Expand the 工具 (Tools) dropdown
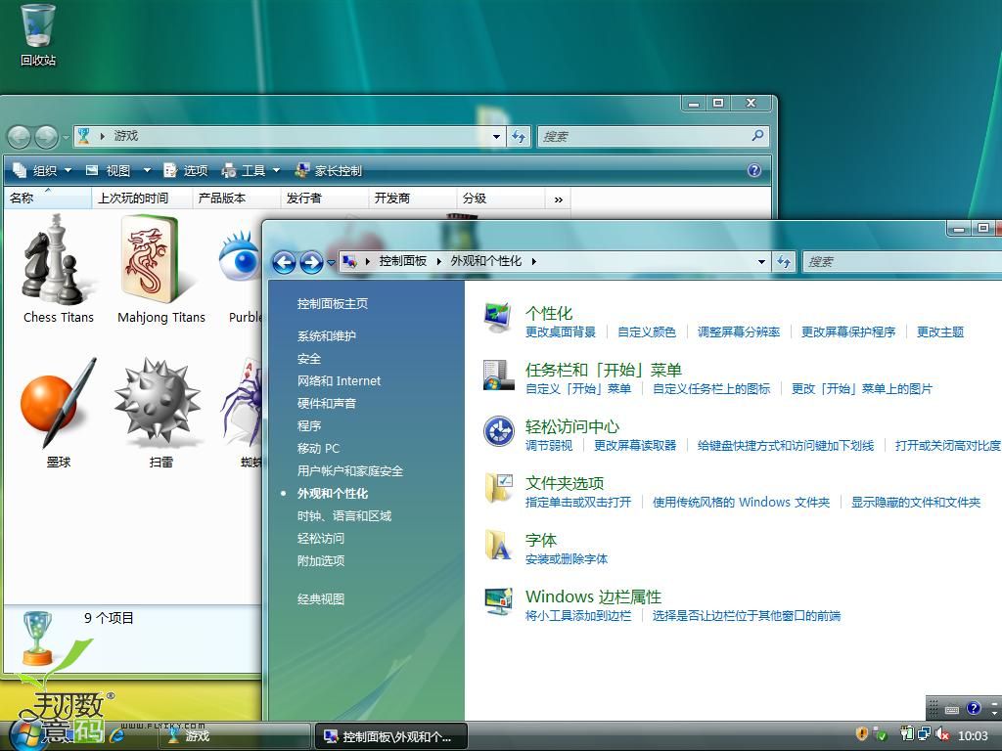The width and height of the screenshot is (1002, 751). 250,170
